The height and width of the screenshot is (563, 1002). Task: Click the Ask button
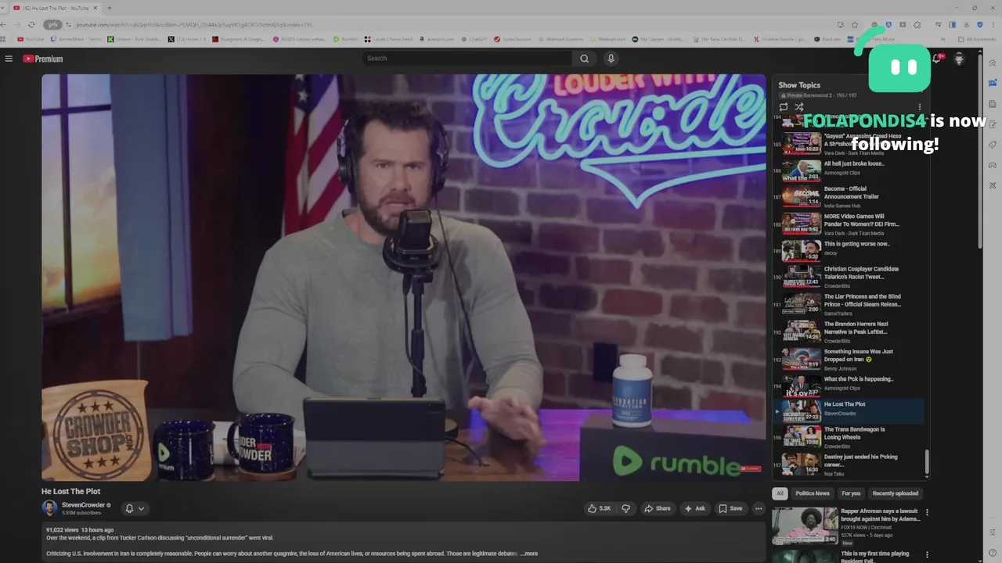coord(694,508)
